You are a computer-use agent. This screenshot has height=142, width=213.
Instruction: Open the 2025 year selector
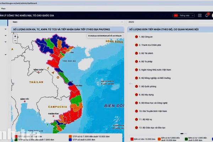170,22
